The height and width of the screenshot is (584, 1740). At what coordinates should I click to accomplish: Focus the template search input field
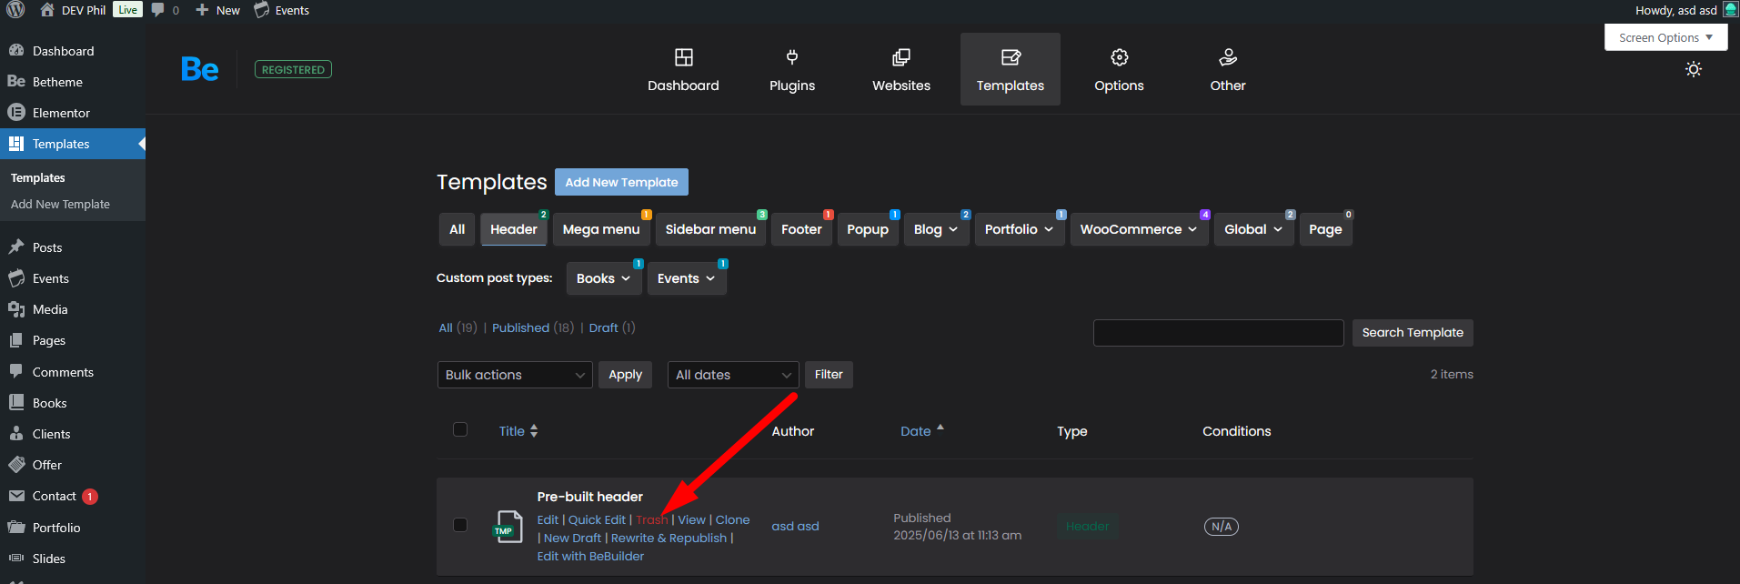(1217, 333)
